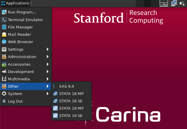
Task: Click the STATA 18 SE icon
Action: 55,101
